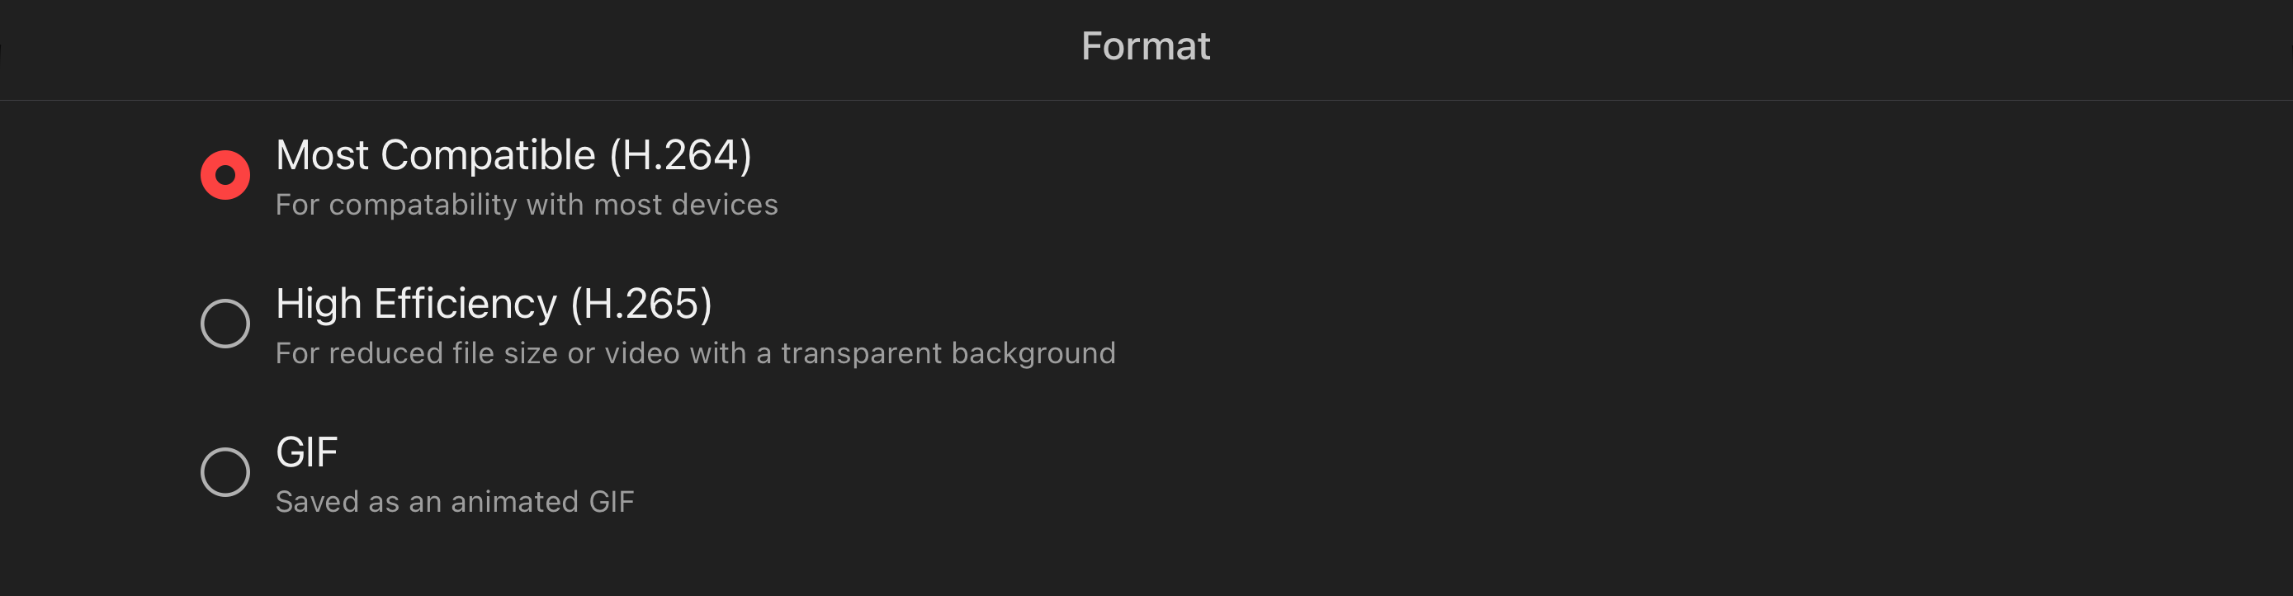
Task: Click the reduced file size description text
Action: [695, 352]
